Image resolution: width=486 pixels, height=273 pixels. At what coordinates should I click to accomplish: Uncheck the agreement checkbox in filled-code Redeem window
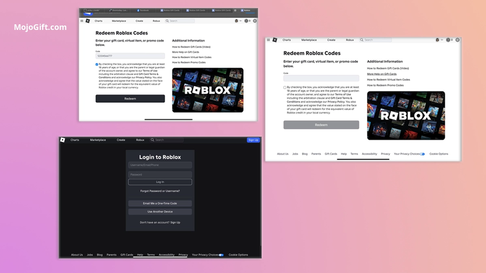coord(97,64)
